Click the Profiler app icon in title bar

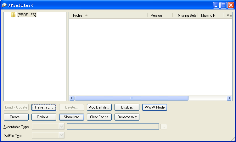(4, 5)
